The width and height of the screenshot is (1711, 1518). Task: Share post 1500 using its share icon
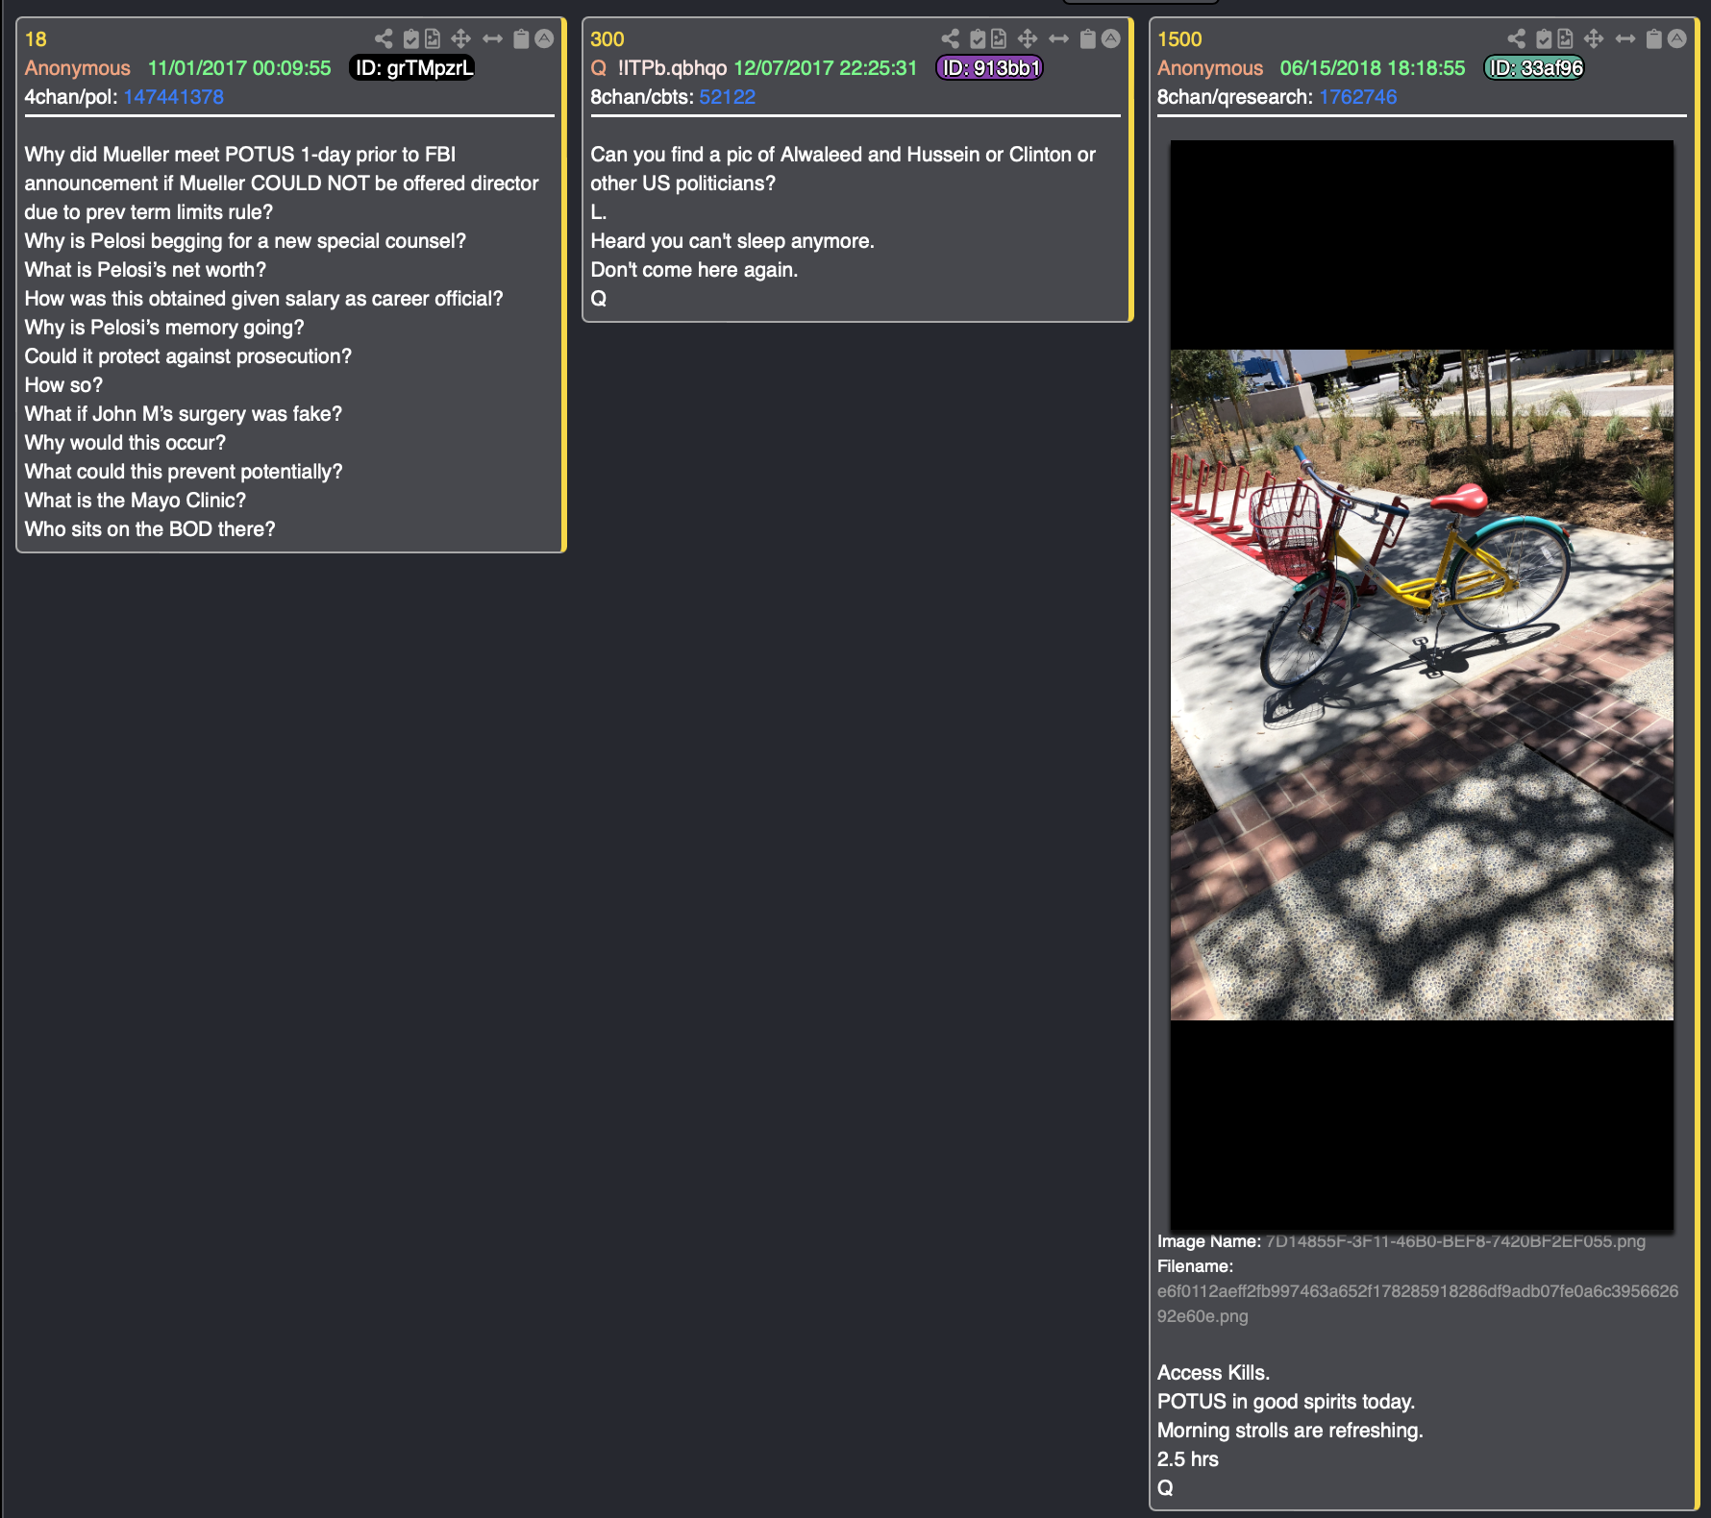tap(1516, 38)
